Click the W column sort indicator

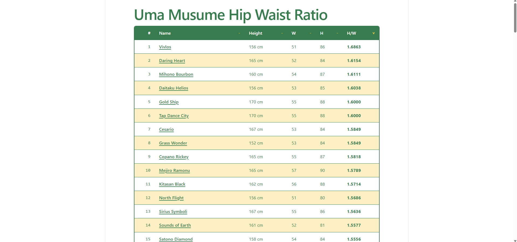pos(310,33)
